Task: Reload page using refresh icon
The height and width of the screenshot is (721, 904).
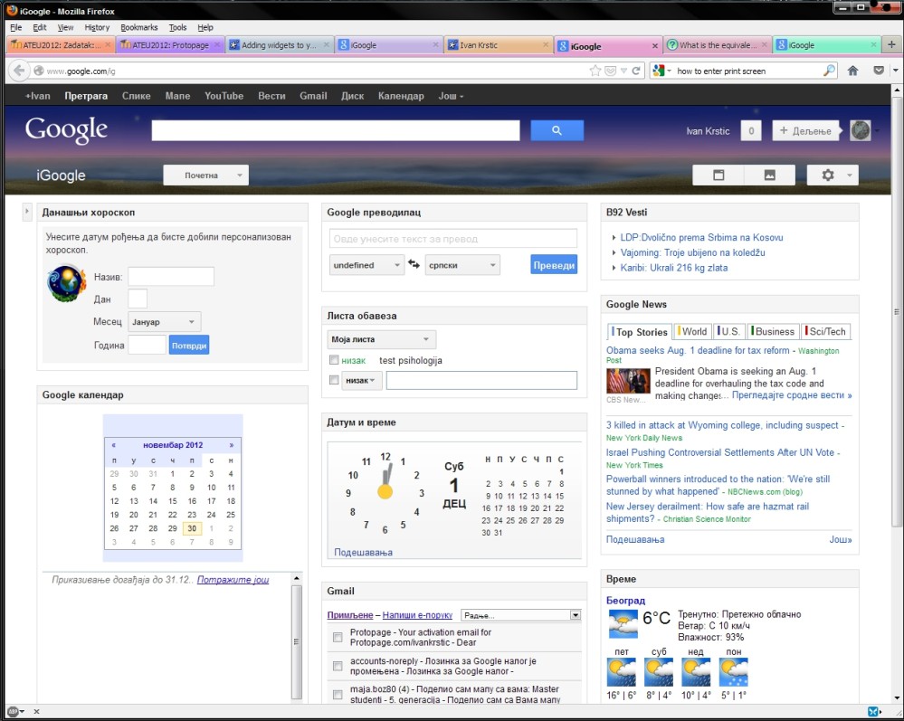Action: tap(636, 71)
